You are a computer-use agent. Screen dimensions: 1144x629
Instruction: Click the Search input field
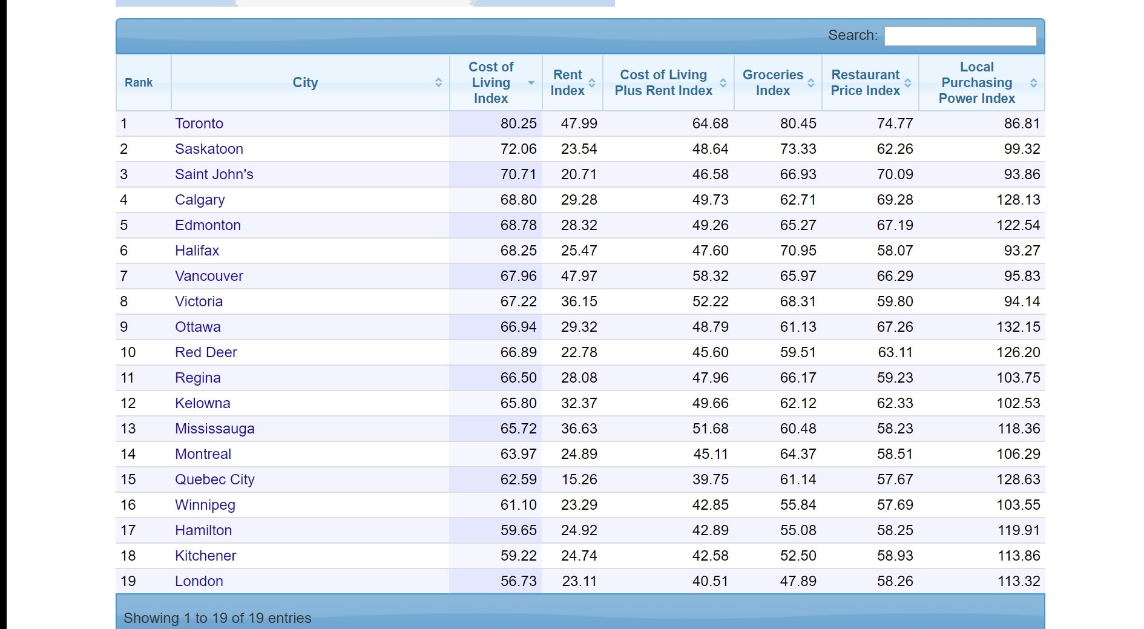click(960, 36)
